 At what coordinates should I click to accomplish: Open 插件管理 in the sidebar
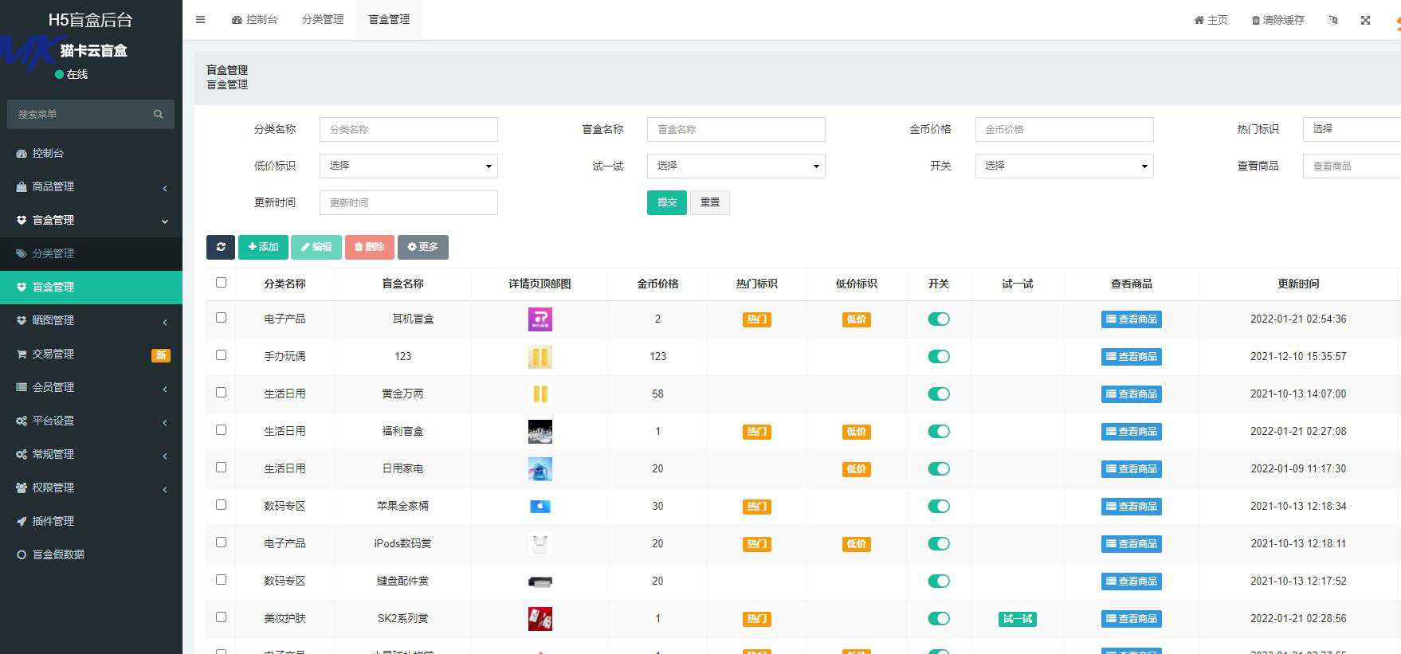pos(91,521)
